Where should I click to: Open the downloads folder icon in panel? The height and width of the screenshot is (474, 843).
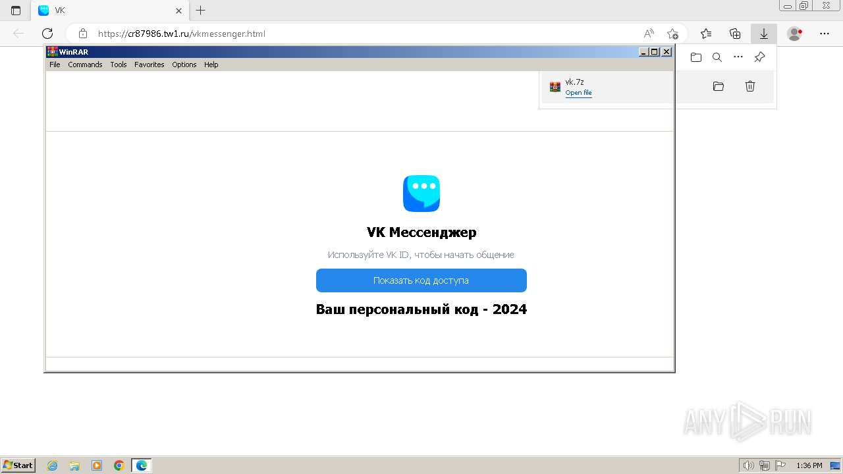pos(696,57)
